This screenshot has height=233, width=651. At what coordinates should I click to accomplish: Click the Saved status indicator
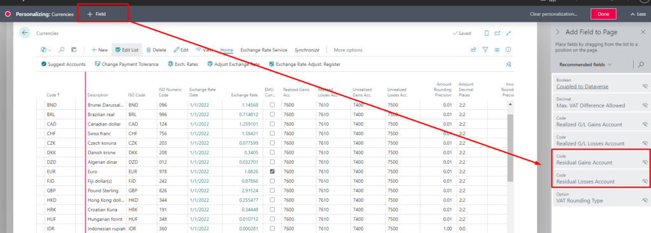tap(462, 33)
